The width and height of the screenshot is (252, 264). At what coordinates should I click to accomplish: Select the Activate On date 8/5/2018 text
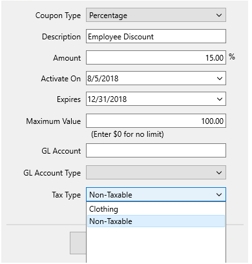coord(103,78)
